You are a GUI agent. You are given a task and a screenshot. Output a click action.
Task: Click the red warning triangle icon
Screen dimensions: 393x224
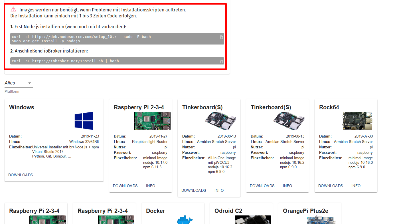click(x=13, y=9)
